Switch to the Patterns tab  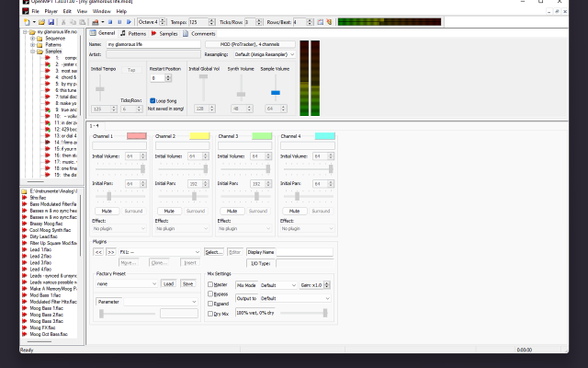133,33
